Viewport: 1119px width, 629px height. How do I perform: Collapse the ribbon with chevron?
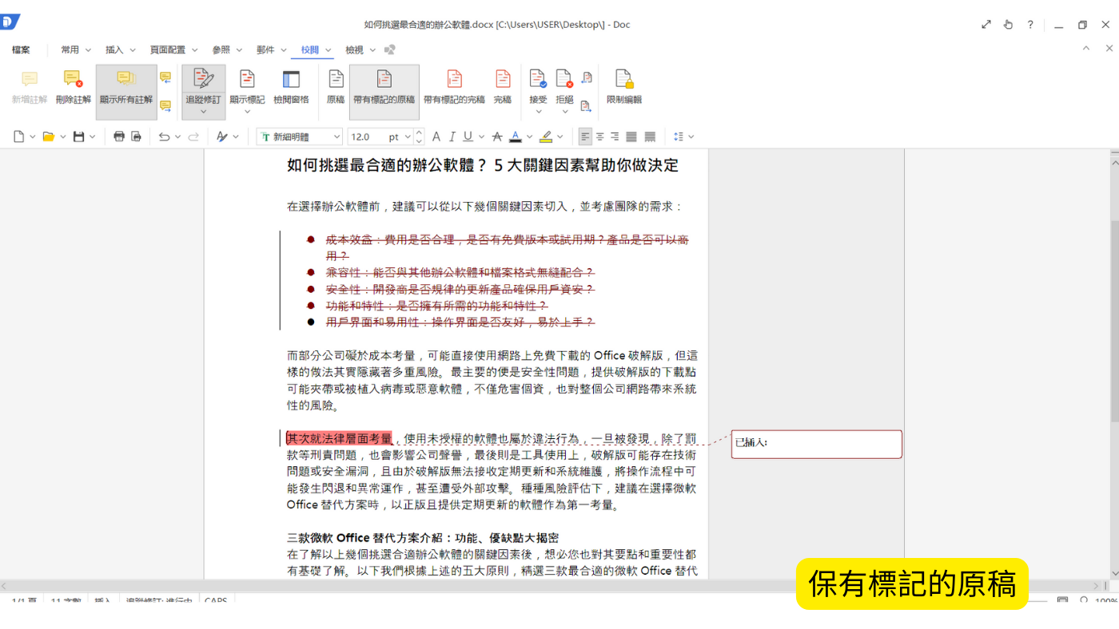(1086, 49)
